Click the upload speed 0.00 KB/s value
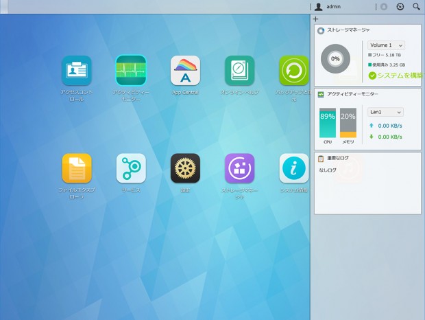Image resolution: width=425 pixels, height=320 pixels. point(390,126)
